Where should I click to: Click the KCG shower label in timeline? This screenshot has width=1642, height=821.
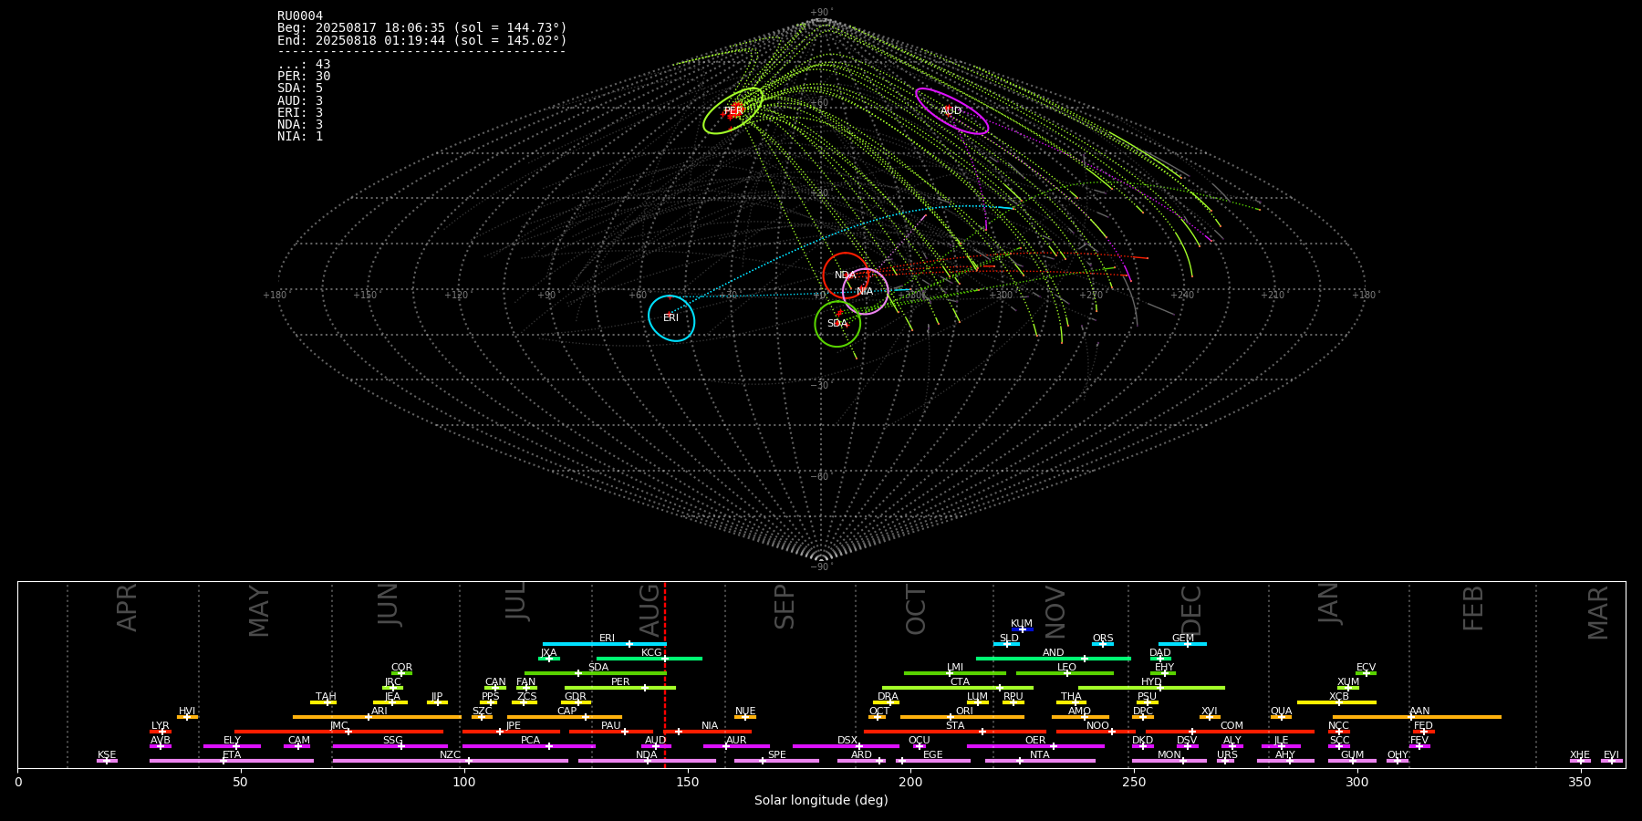651,653
